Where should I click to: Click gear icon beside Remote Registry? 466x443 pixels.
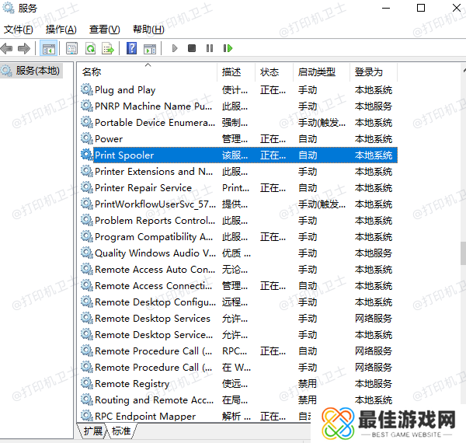click(87, 383)
